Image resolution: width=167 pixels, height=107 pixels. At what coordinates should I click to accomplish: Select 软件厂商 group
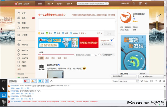(23, 58)
